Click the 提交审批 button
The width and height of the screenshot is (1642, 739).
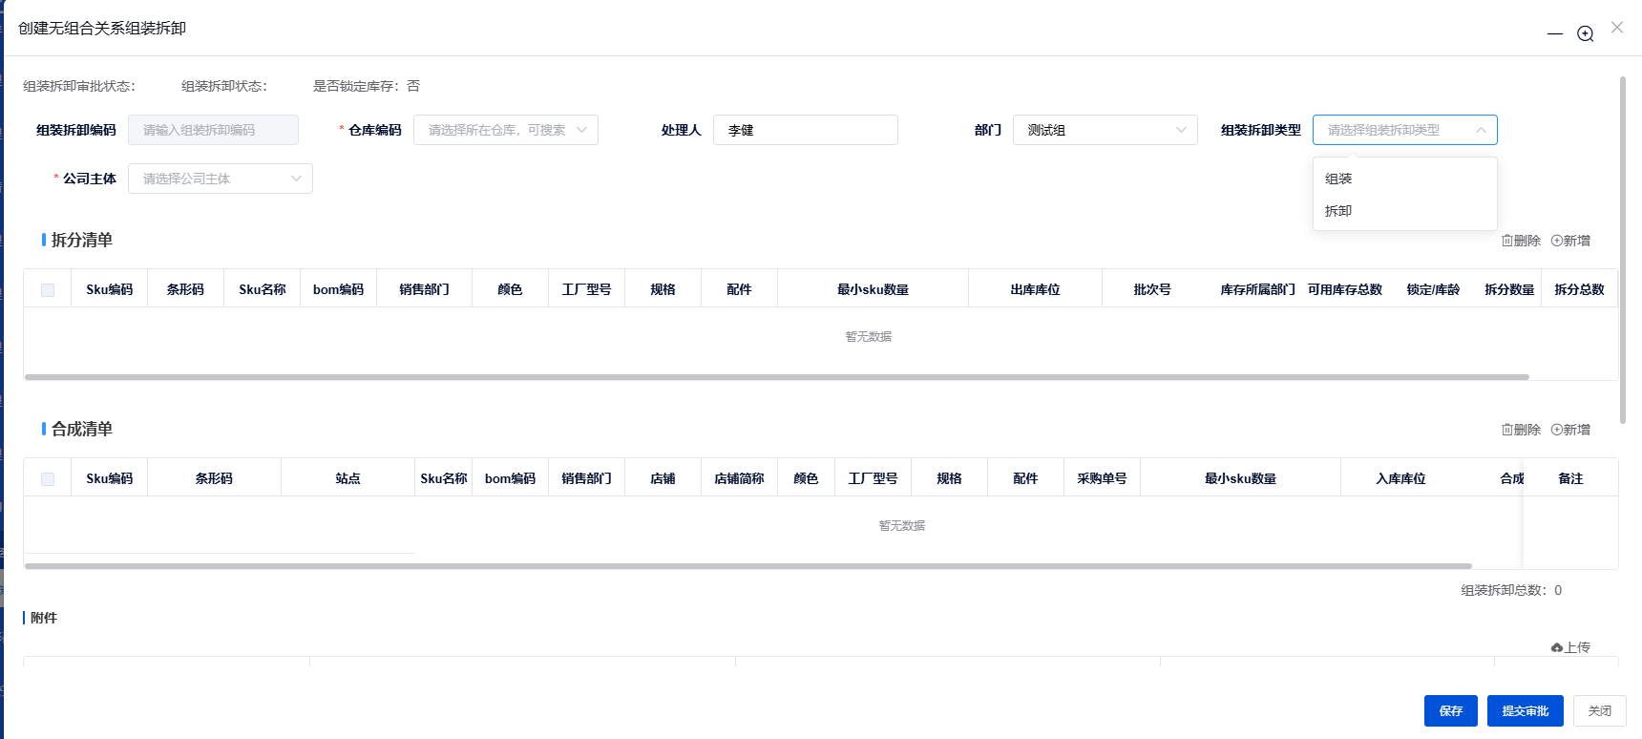pos(1525,710)
